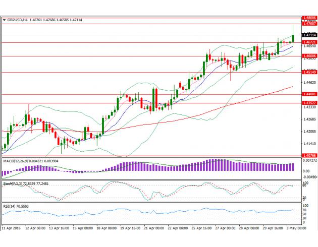The width and height of the screenshot is (318, 247).
Task: Select the 1.47687 resistance price tag
Action: pyautogui.click(x=308, y=24)
